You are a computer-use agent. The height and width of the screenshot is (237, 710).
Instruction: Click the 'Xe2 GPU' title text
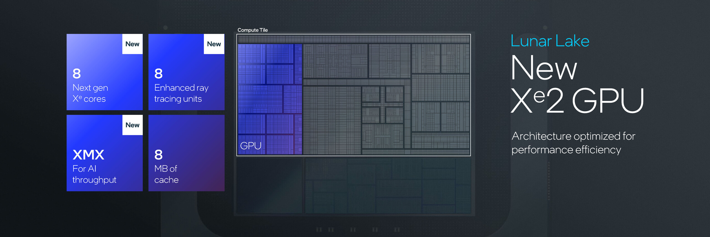pos(577,100)
